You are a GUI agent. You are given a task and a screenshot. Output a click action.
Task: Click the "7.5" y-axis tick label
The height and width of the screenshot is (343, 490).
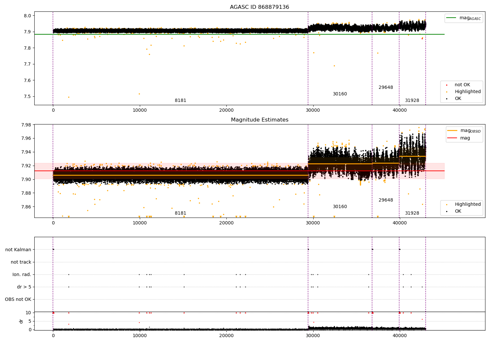[27, 97]
